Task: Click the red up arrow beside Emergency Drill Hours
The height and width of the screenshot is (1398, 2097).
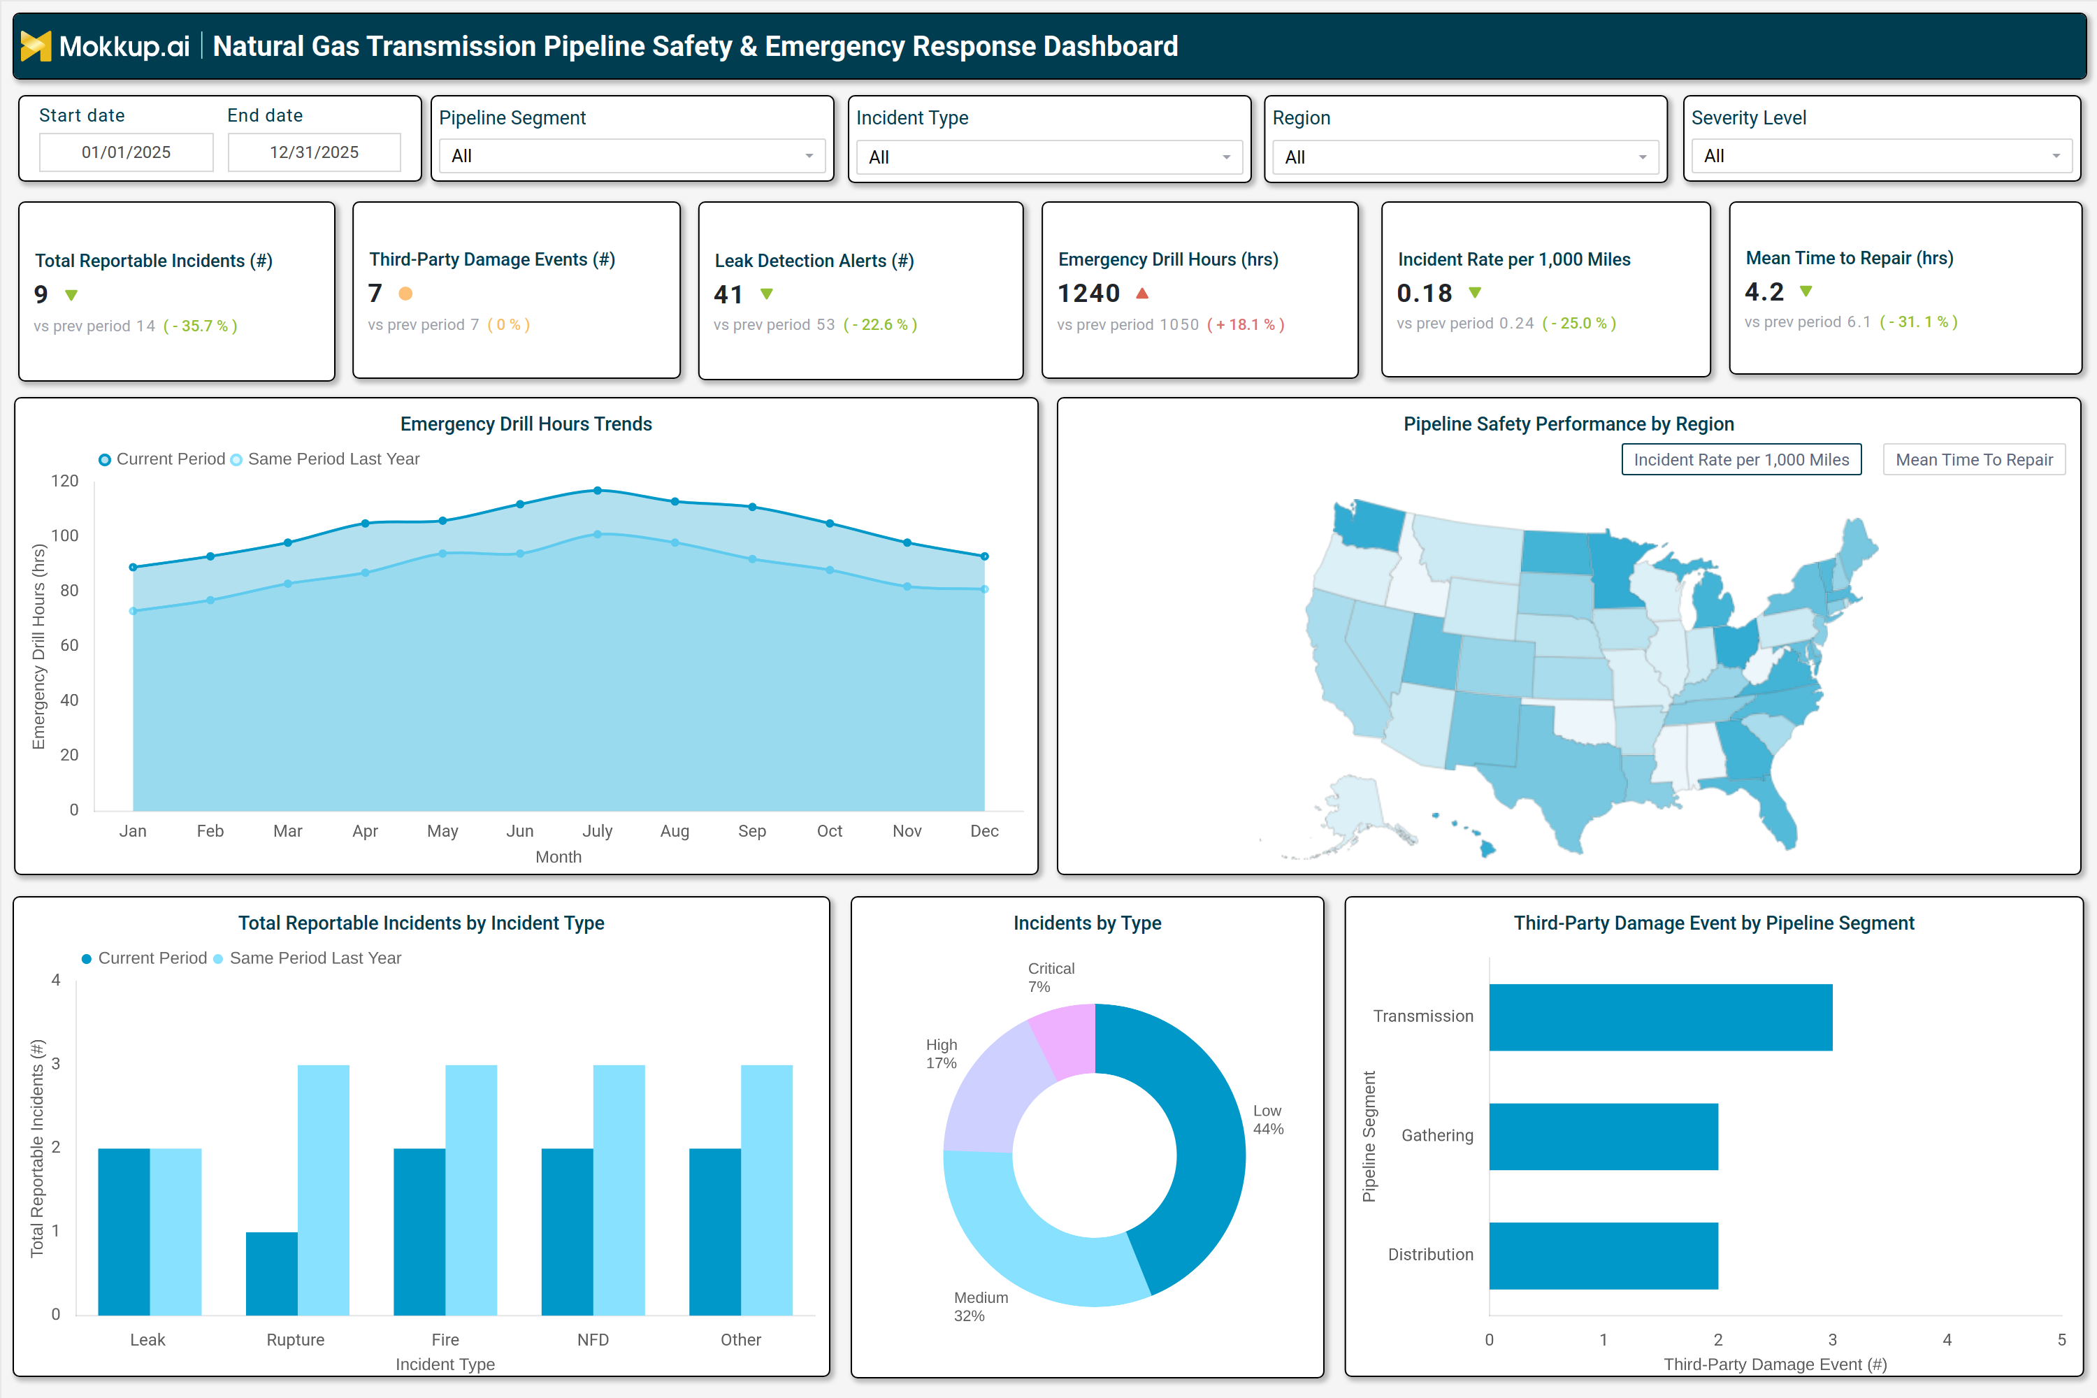Action: (x=1142, y=292)
